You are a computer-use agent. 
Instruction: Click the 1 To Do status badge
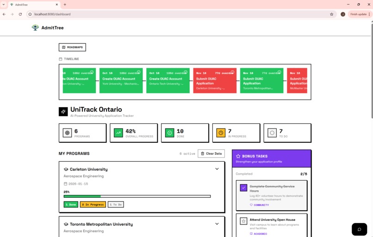pos(116,205)
